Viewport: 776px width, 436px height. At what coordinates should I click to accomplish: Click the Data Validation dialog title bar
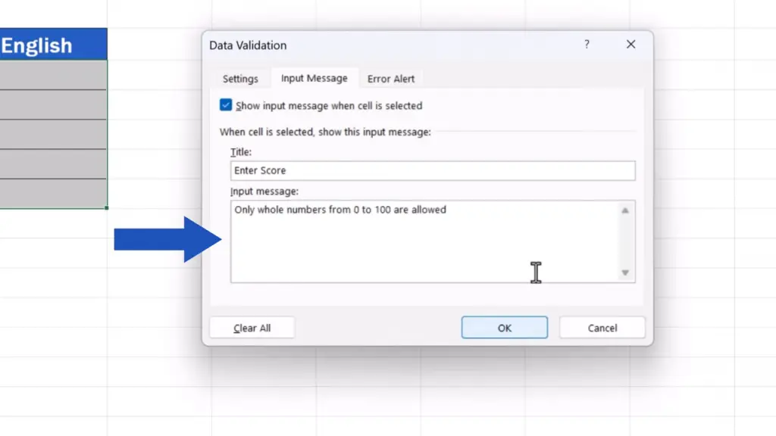(x=379, y=45)
